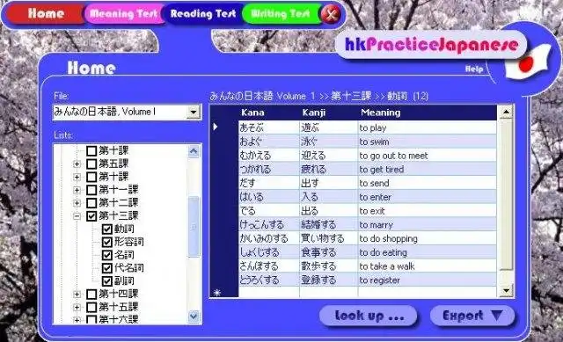The height and width of the screenshot is (342, 563).
Task: Click the あそぶ kana cell
Action: click(x=269, y=127)
